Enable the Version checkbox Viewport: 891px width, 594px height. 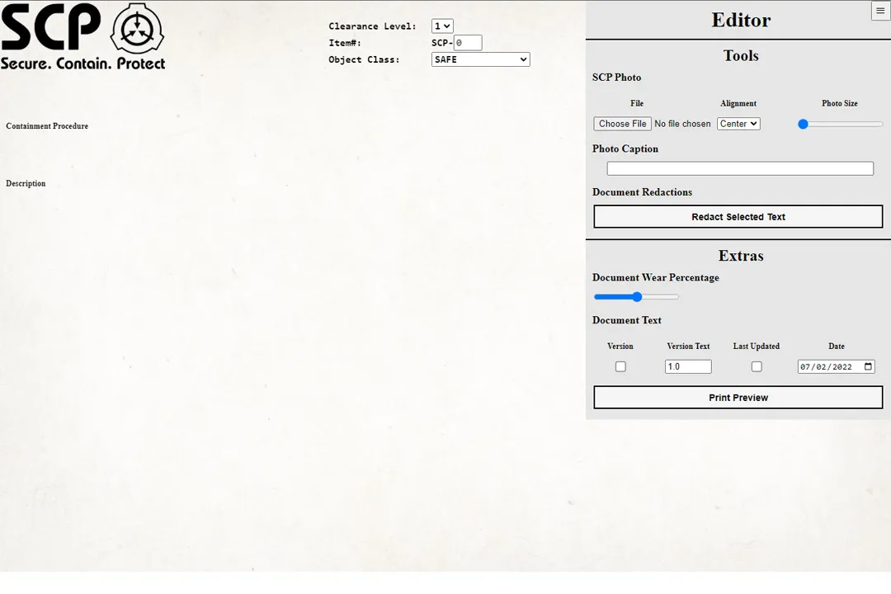620,366
